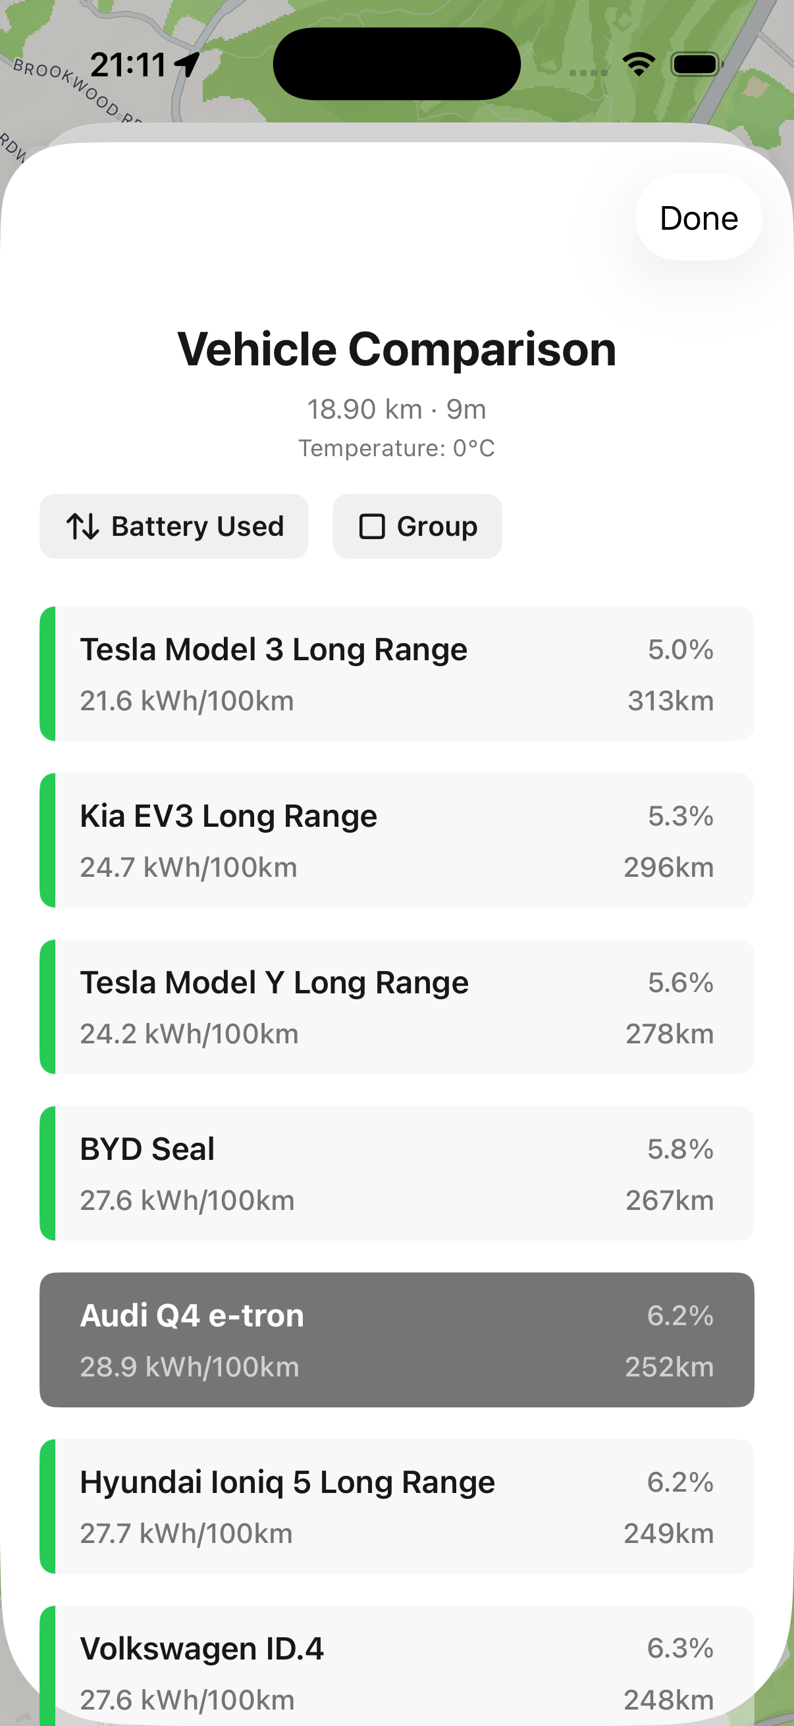This screenshot has width=794, height=1726.
Task: Tap the battery status icon
Action: (x=696, y=65)
